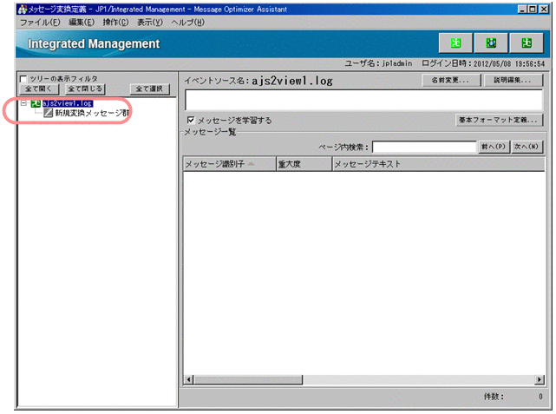
Task: Sort by メッセージテキスト column header
Action: (x=439, y=164)
